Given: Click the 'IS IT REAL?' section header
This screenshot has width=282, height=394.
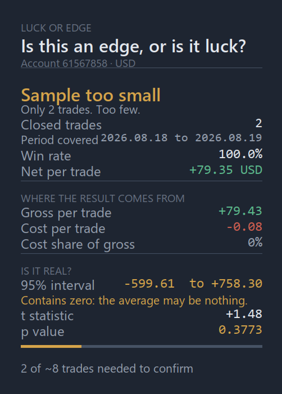Looking at the screenshot, I should [x=46, y=271].
